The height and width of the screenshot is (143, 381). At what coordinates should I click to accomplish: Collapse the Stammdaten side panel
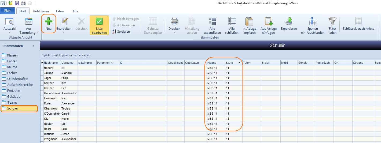click(x=34, y=46)
